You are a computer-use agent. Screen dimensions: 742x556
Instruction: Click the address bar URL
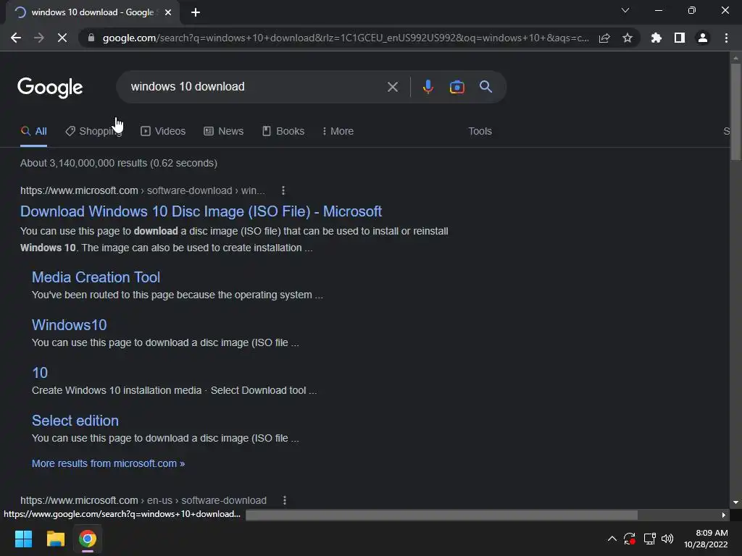[346, 38]
